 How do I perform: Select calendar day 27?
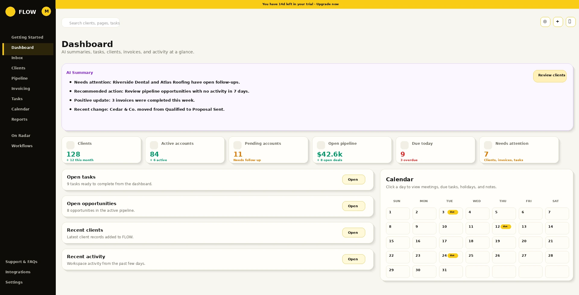pyautogui.click(x=530, y=257)
